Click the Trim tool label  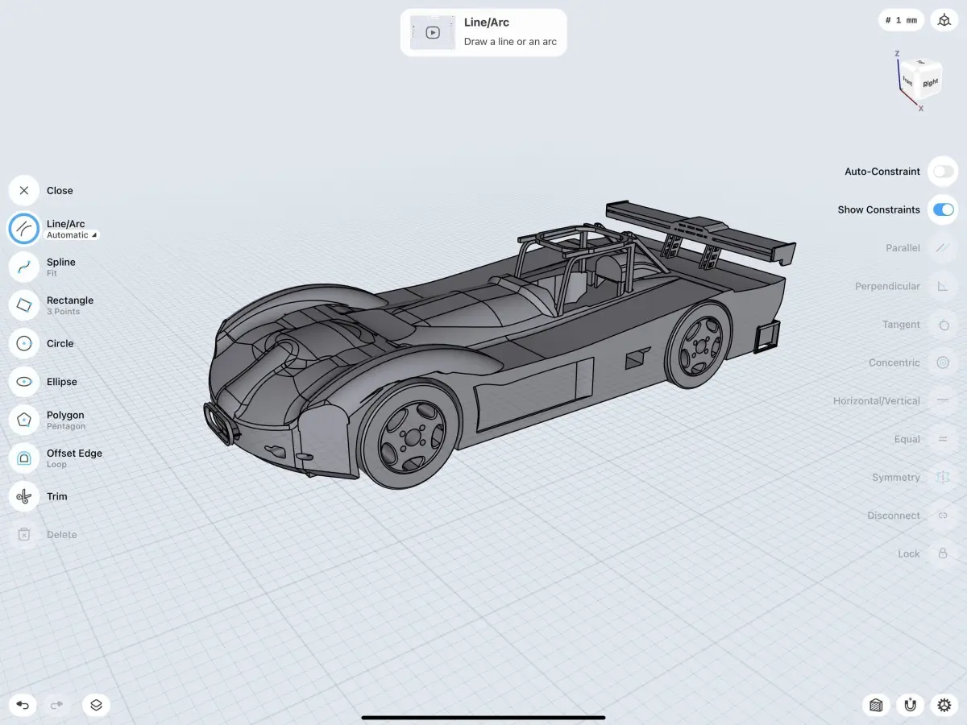tap(57, 496)
